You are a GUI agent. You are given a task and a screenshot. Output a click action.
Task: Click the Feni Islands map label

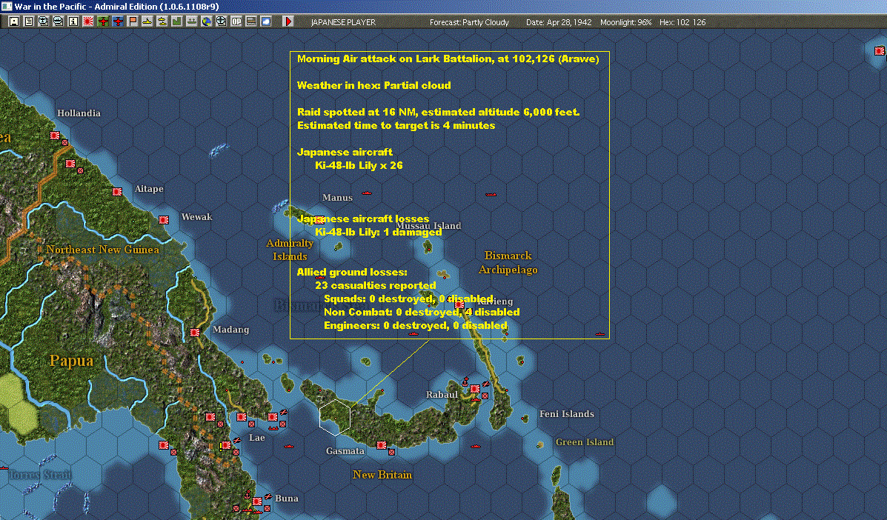566,414
